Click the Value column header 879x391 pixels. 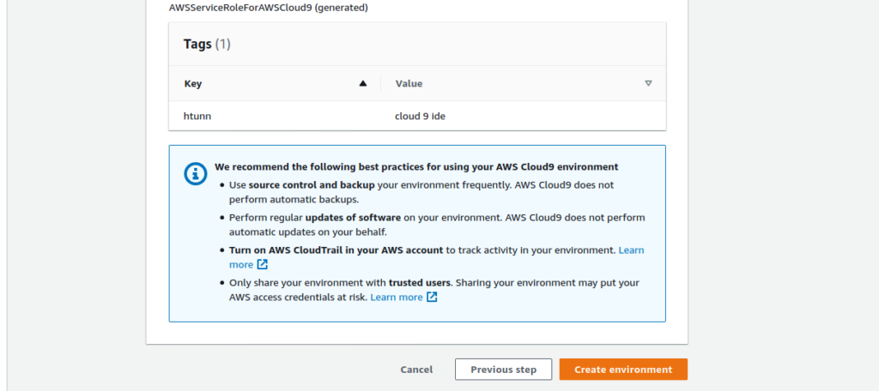pyautogui.click(x=409, y=84)
